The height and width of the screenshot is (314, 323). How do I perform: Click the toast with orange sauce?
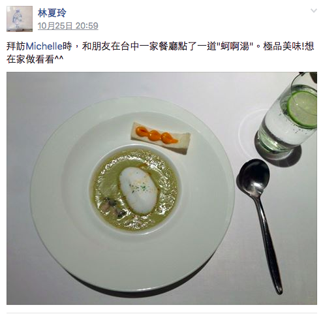(161, 138)
